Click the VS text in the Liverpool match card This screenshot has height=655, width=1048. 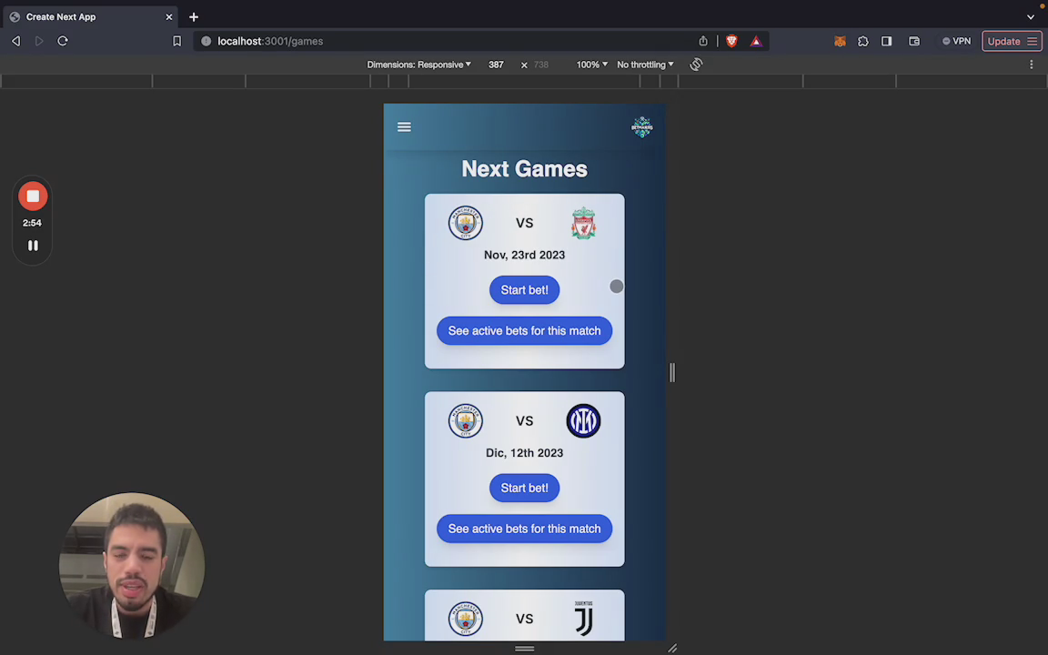tap(524, 223)
